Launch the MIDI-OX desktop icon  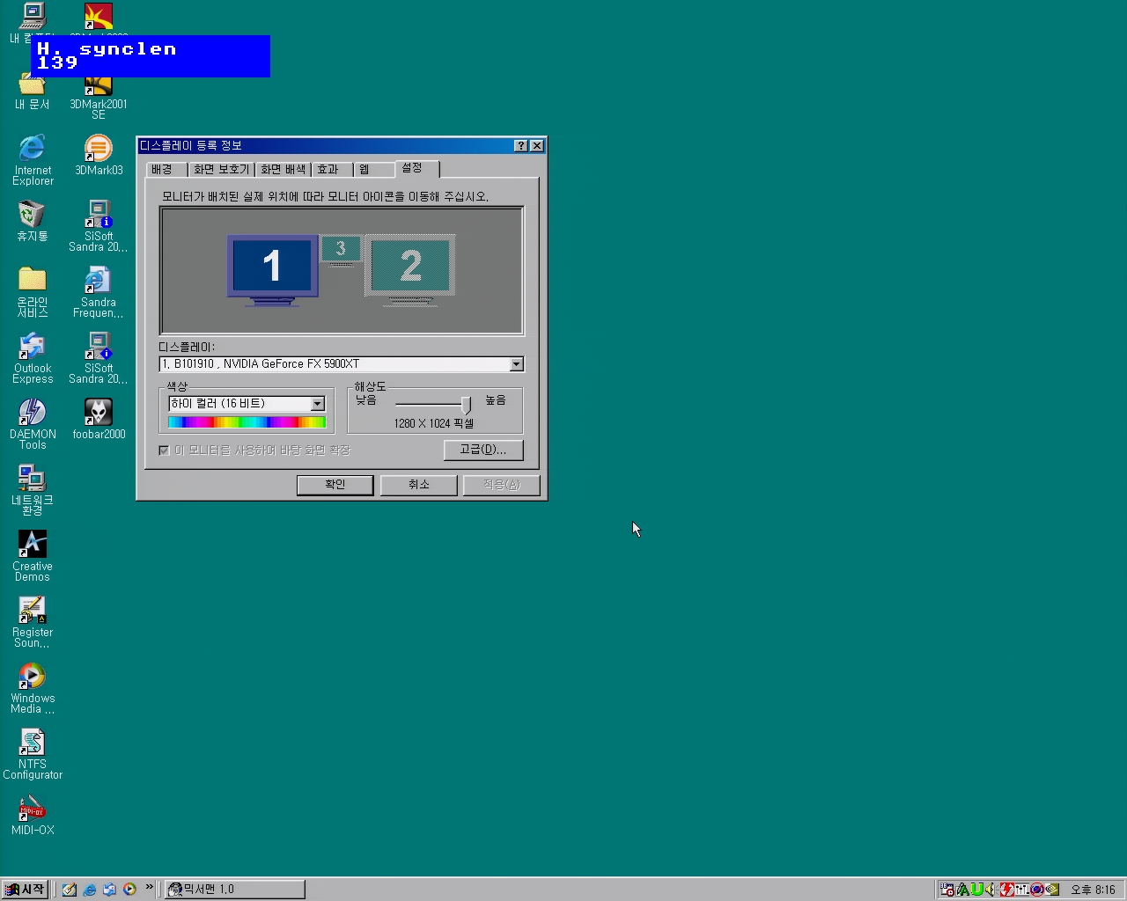tap(33, 815)
